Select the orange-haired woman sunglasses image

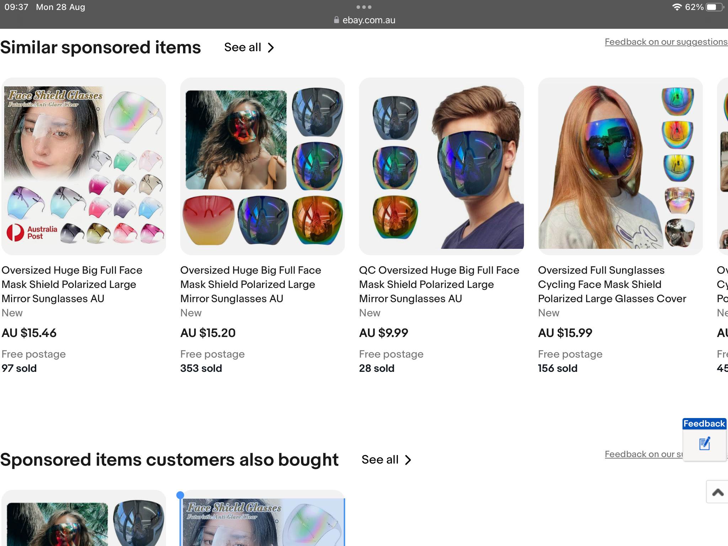click(620, 166)
